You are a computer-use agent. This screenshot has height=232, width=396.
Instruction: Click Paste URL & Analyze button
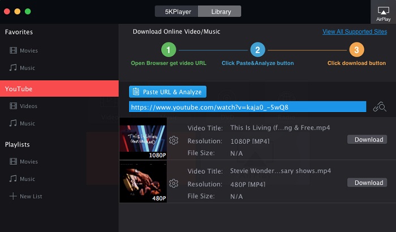pyautogui.click(x=167, y=92)
